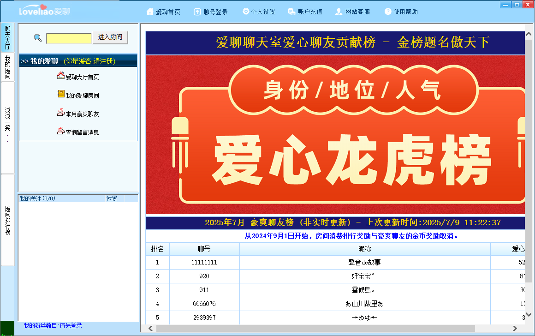Click nickname 雪候鳥。
The width and height of the screenshot is (535, 336).
[x=363, y=290]
